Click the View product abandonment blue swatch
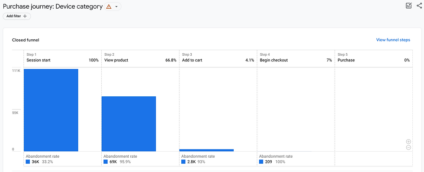The image size is (424, 172). click(x=106, y=162)
